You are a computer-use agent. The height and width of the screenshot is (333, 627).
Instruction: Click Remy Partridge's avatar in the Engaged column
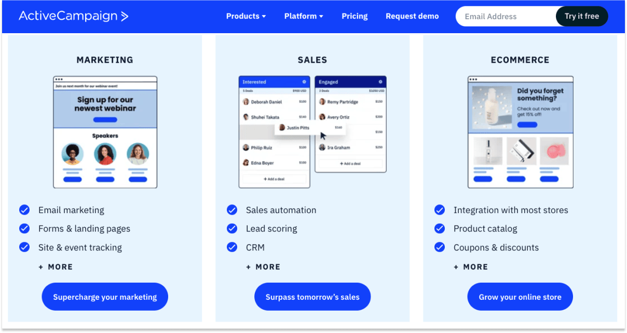pyautogui.click(x=323, y=102)
